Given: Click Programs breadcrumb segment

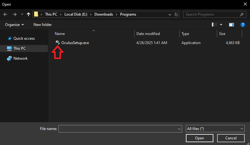Looking at the screenshot, I should (x=128, y=14).
